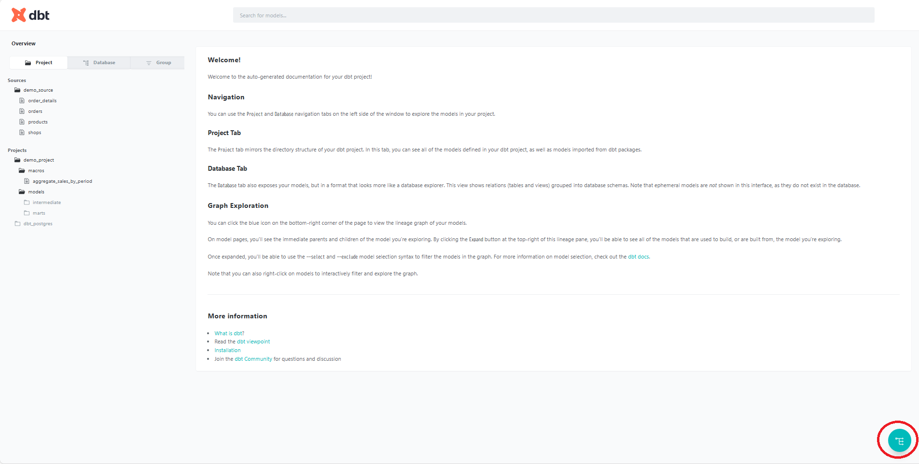Image resolution: width=919 pixels, height=464 pixels.
Task: Open the dbt viewpoint link
Action: tap(253, 341)
